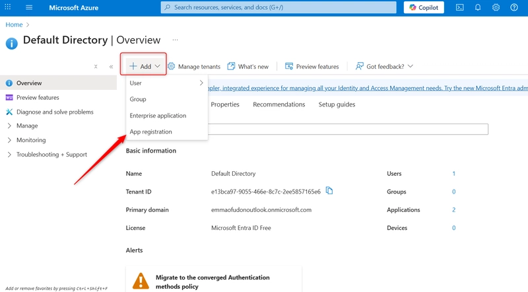Click the Default Directory name value

(234, 174)
